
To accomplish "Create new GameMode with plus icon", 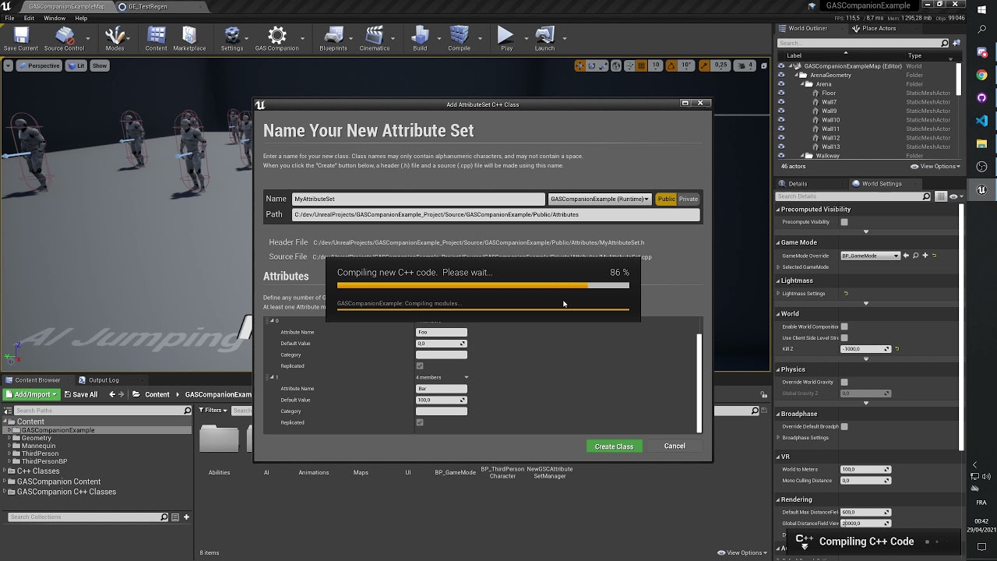I will click(x=925, y=256).
